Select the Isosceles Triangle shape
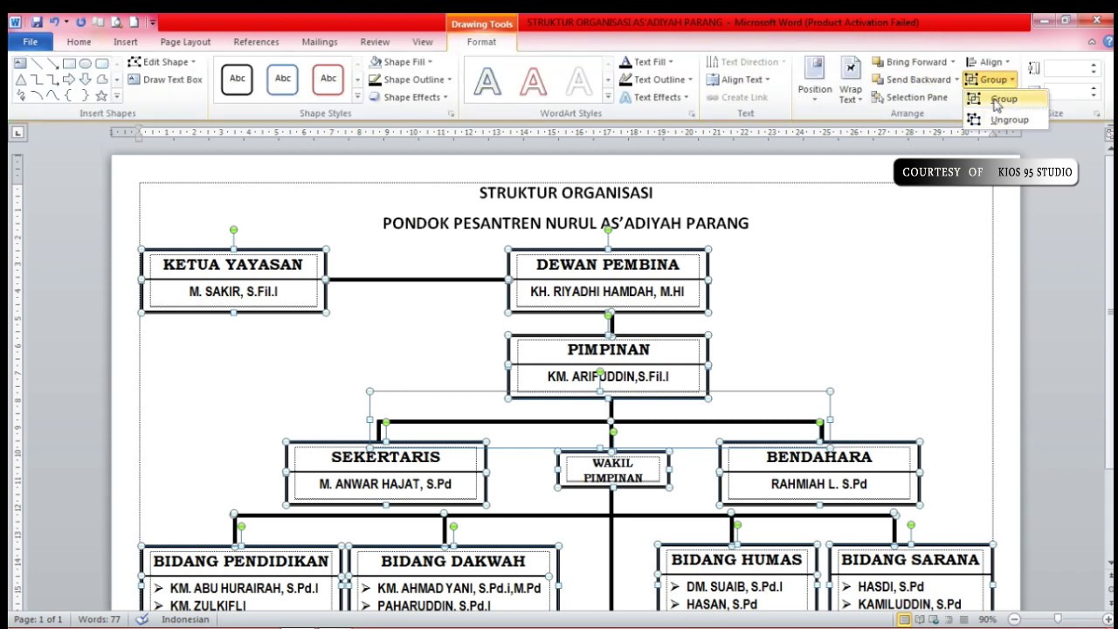 click(x=20, y=79)
